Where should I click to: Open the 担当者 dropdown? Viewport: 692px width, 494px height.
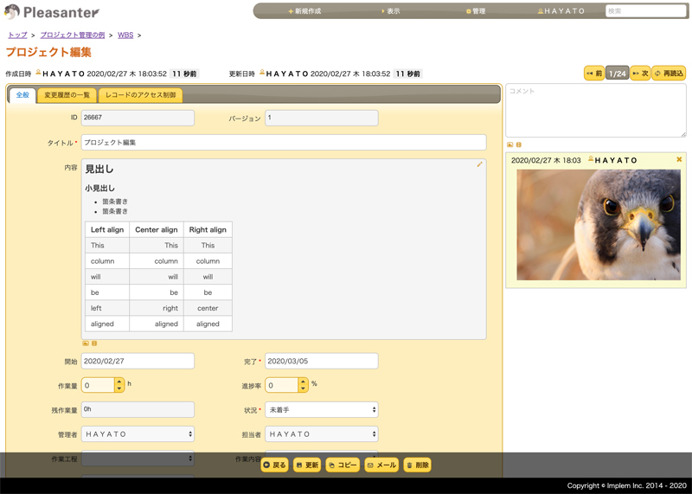pos(321,434)
